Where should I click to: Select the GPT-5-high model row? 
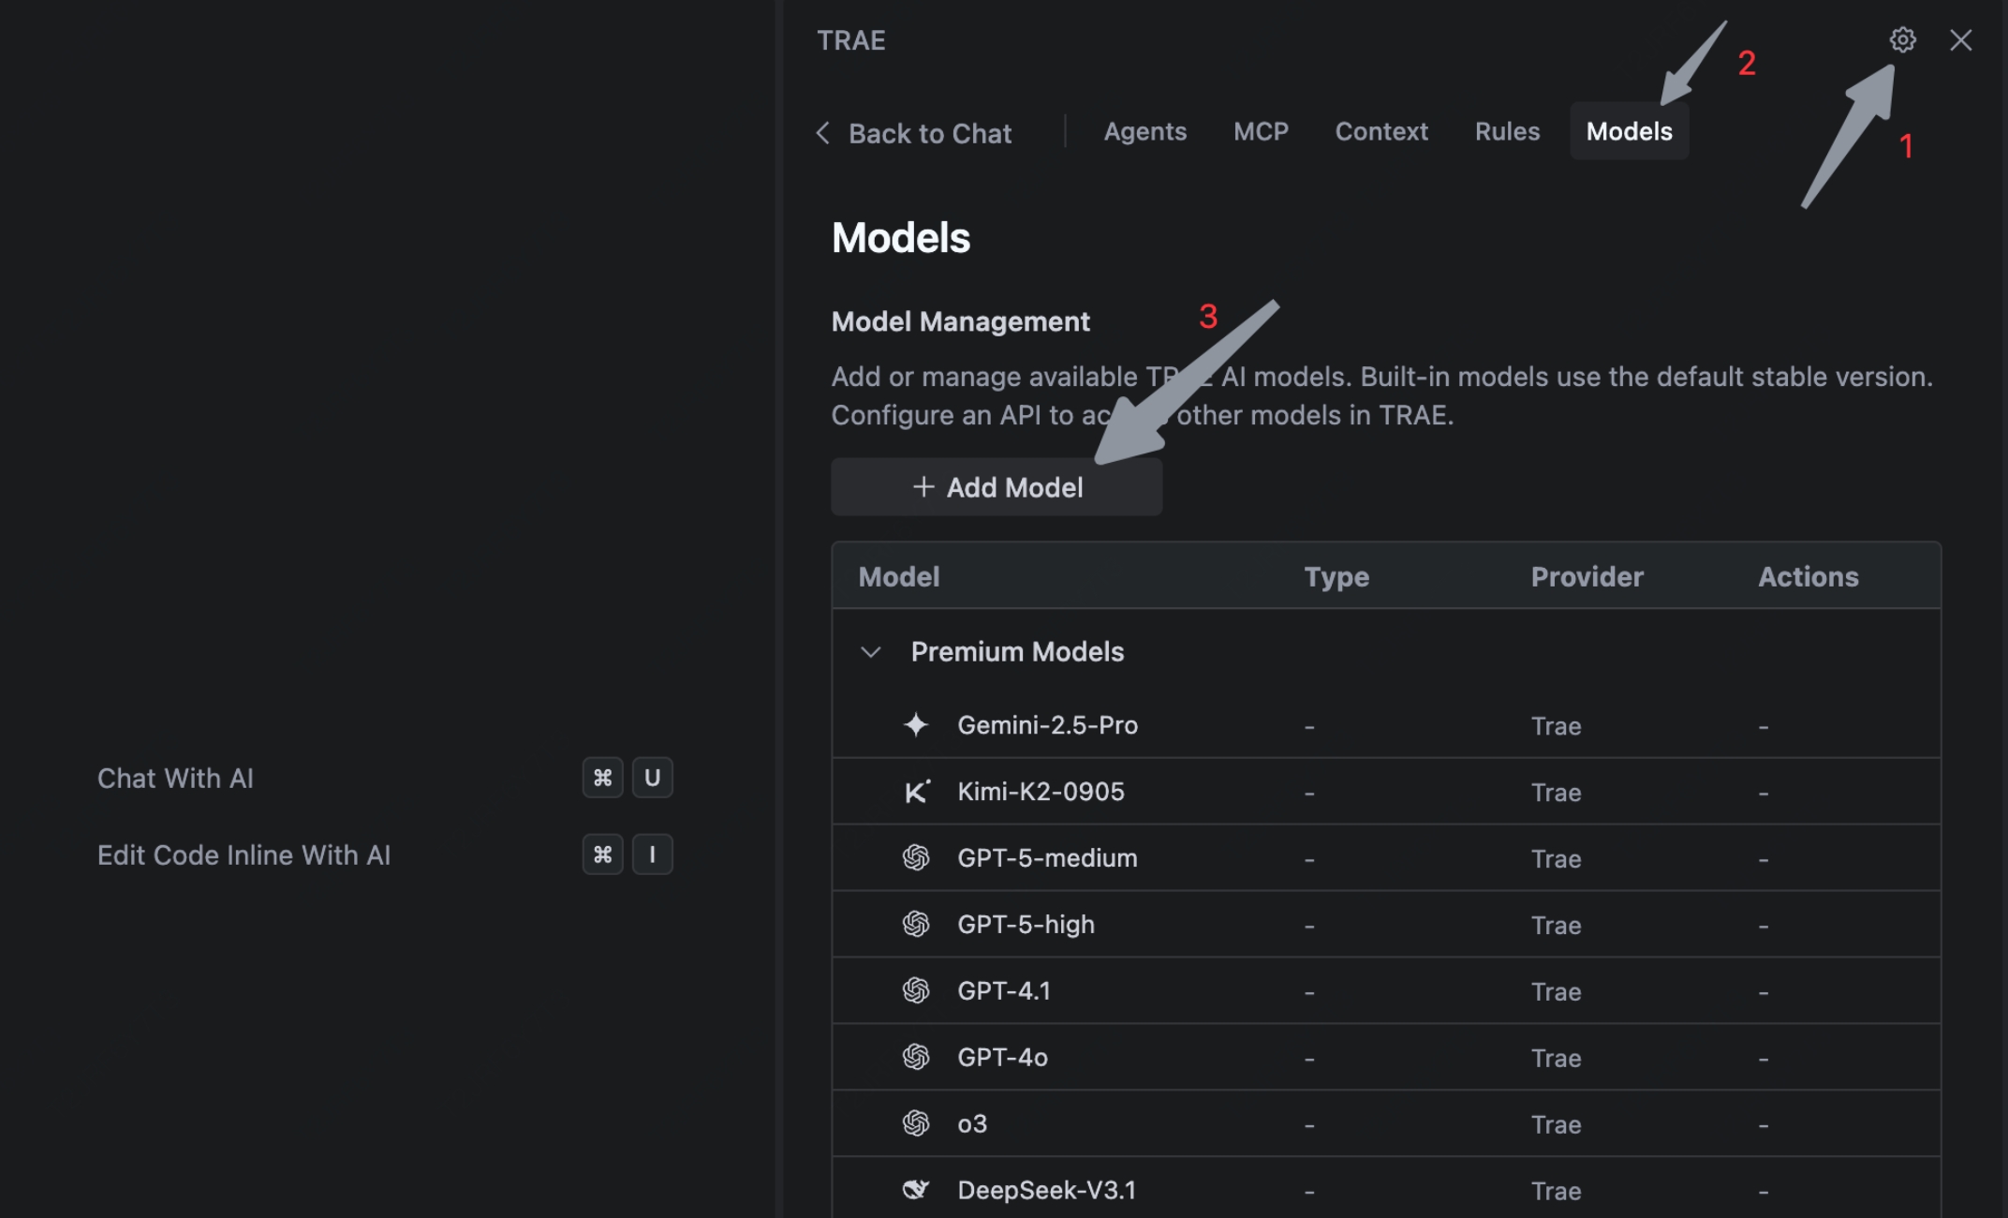1026,925
